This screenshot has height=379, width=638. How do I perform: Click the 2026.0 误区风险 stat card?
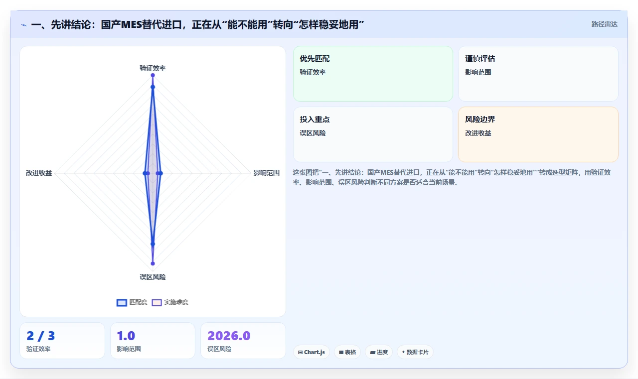tap(243, 341)
